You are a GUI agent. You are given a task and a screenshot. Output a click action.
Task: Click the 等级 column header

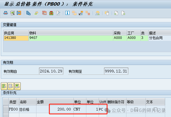click(x=136, y=102)
